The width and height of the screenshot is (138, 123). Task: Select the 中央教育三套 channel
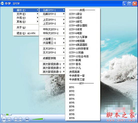[x=83, y=79]
